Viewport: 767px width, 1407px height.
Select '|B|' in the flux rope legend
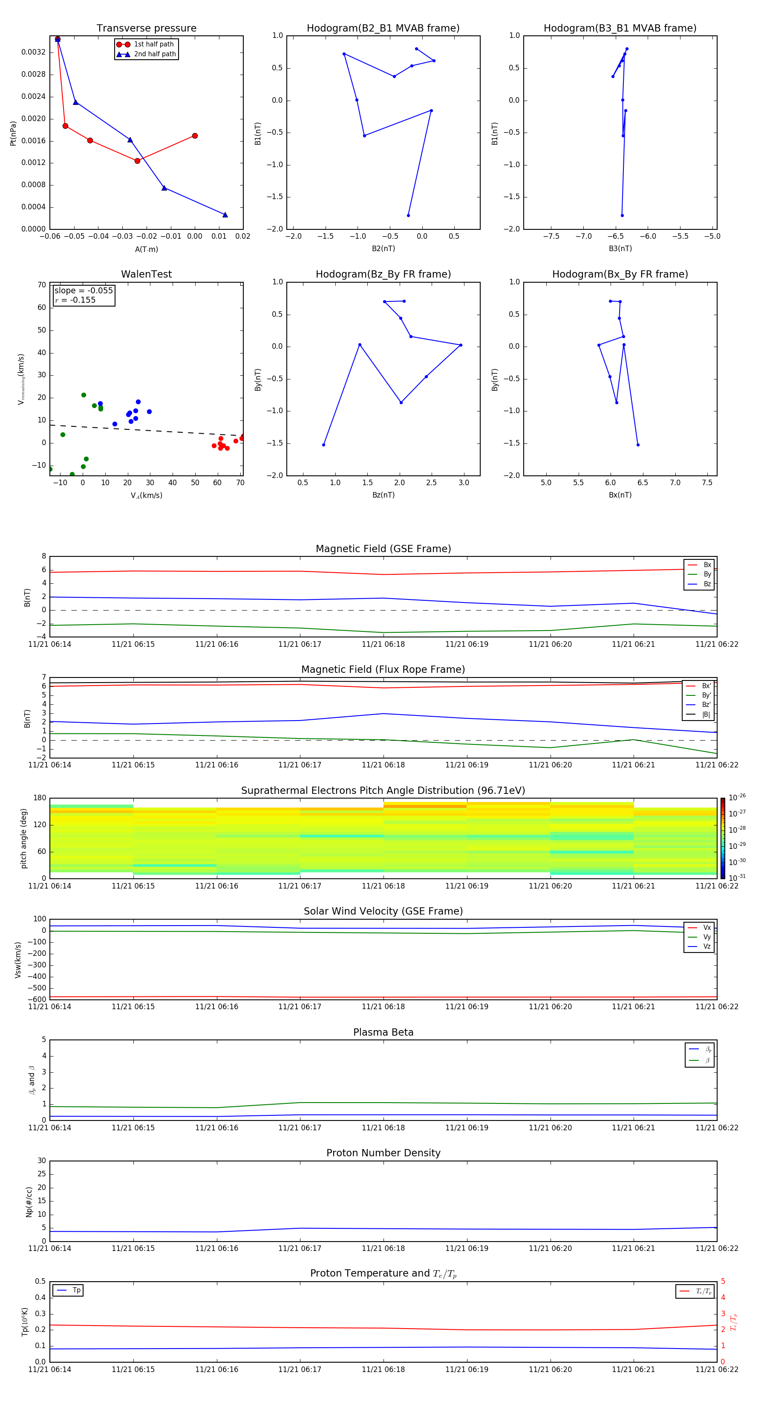tap(698, 715)
